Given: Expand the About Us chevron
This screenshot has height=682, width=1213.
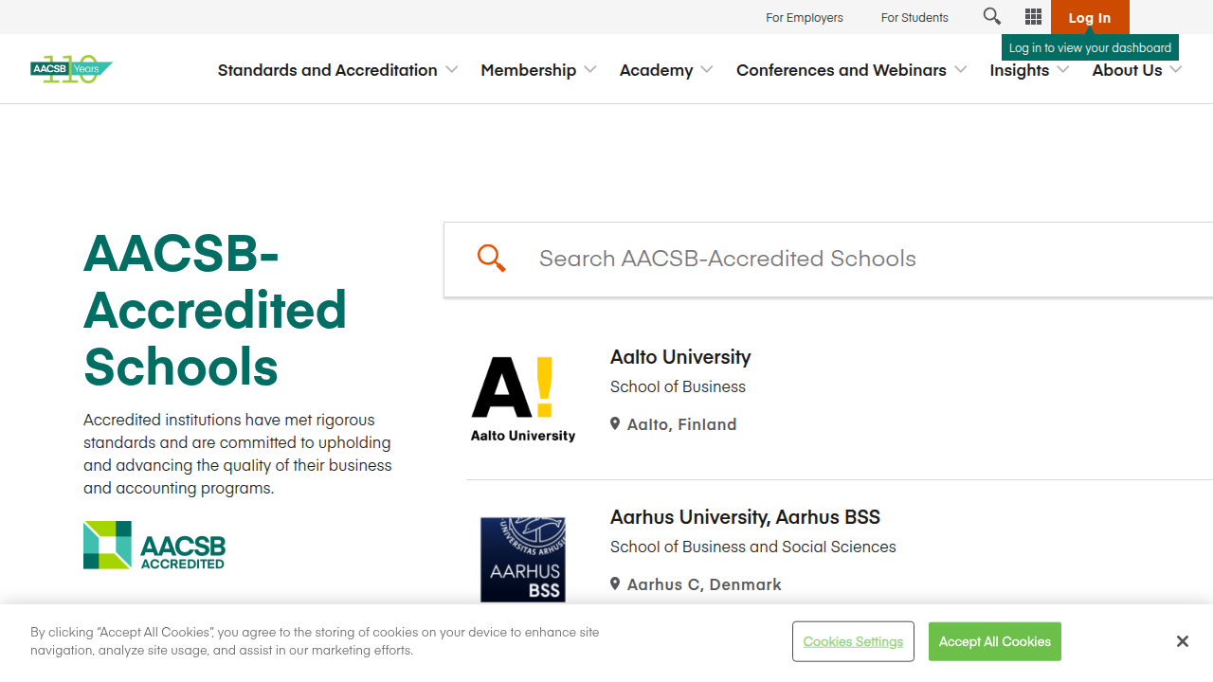Looking at the screenshot, I should point(1175,69).
